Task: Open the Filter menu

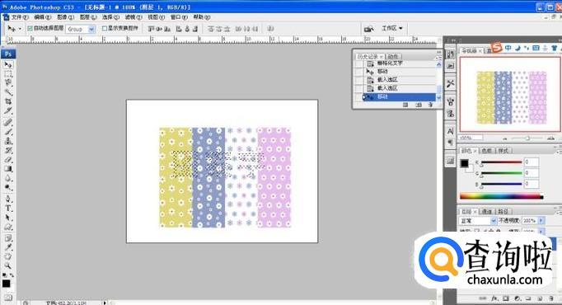Action: point(133,17)
